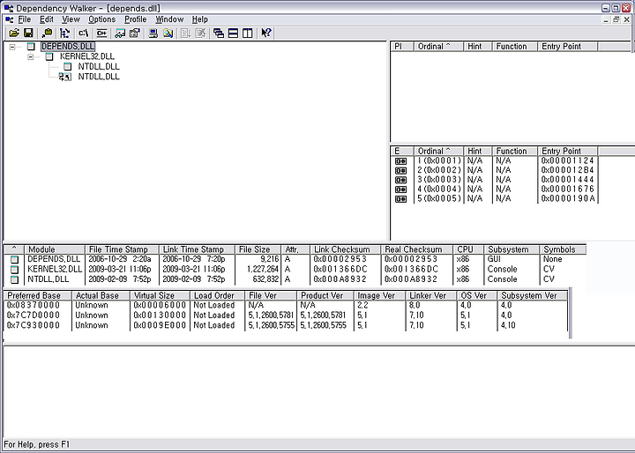Image resolution: width=635 pixels, height=453 pixels.
Task: Sort module list by Symbols column
Action: [x=563, y=249]
